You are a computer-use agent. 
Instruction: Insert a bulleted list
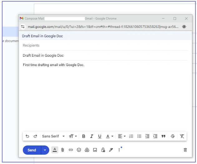coord(139,136)
